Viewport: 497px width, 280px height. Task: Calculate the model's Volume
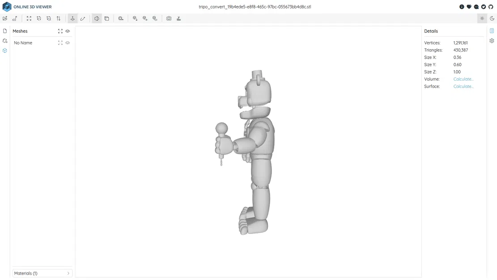click(463, 79)
